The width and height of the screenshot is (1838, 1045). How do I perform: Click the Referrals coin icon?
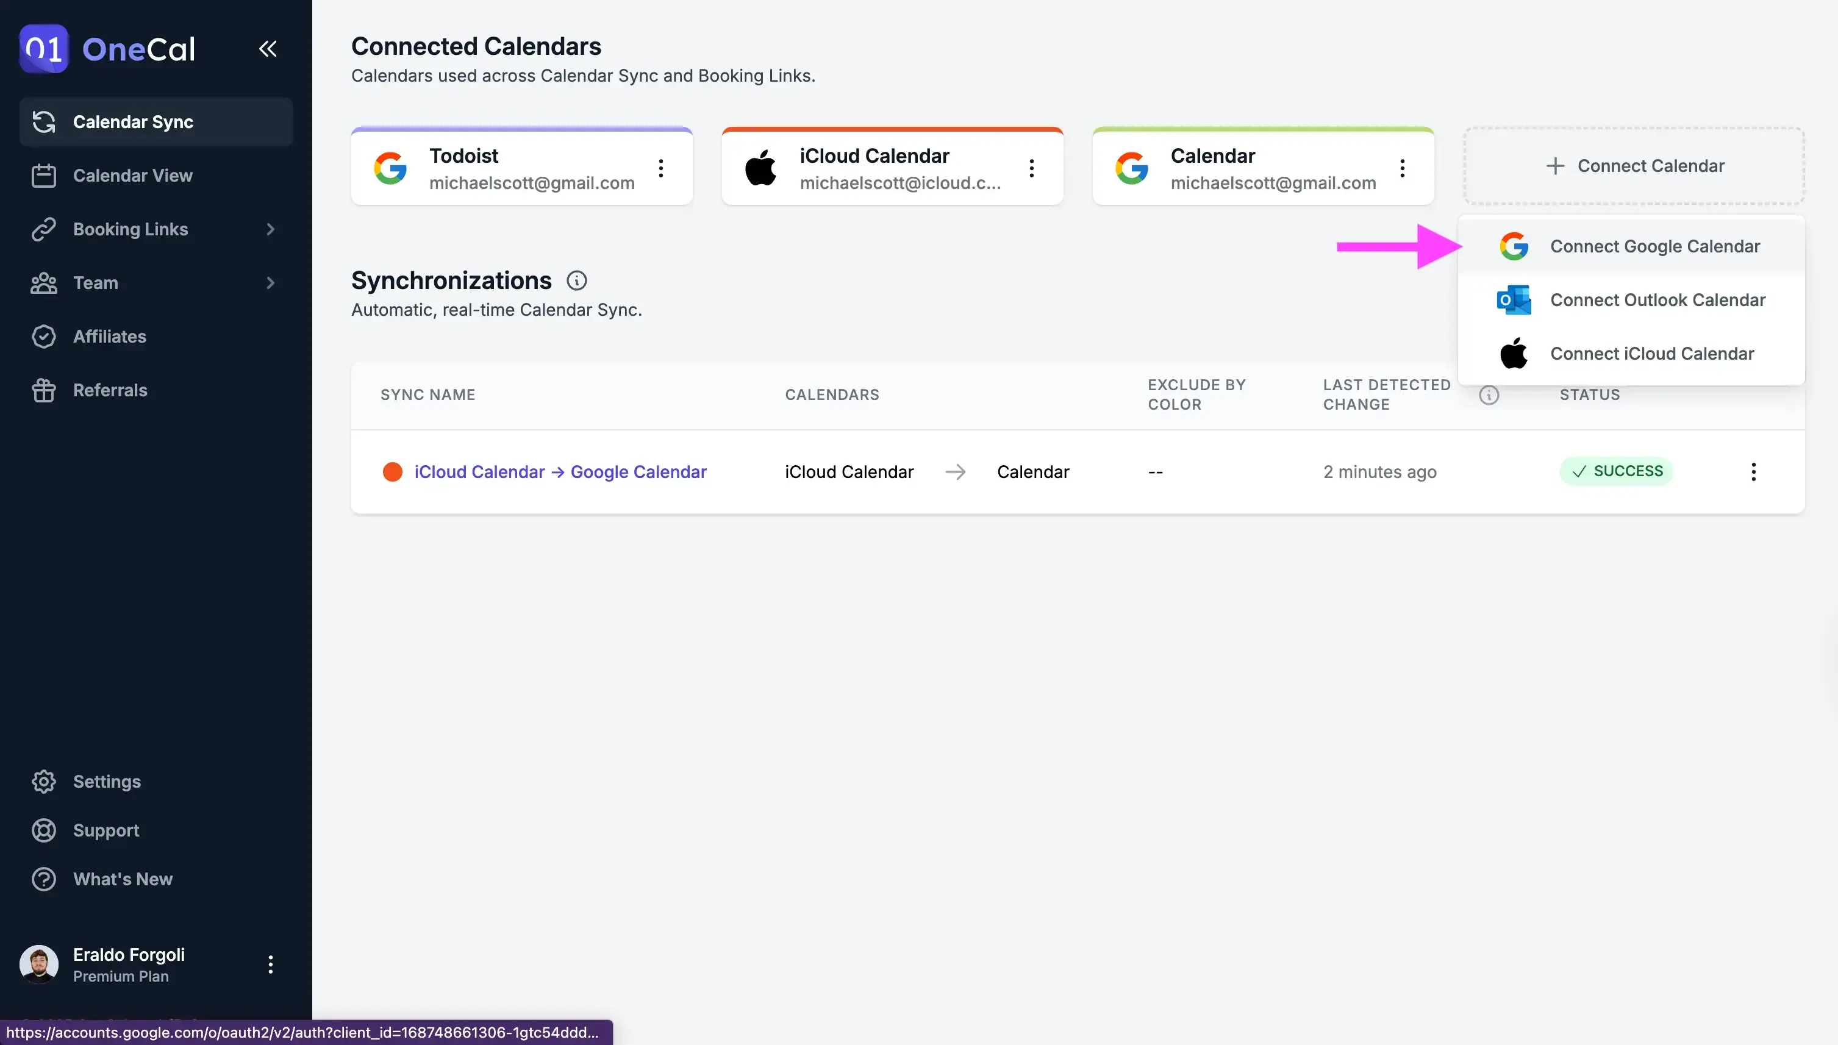pos(43,390)
